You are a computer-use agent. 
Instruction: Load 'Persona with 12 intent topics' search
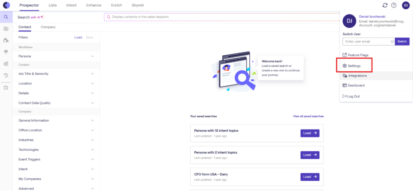tap(310, 133)
